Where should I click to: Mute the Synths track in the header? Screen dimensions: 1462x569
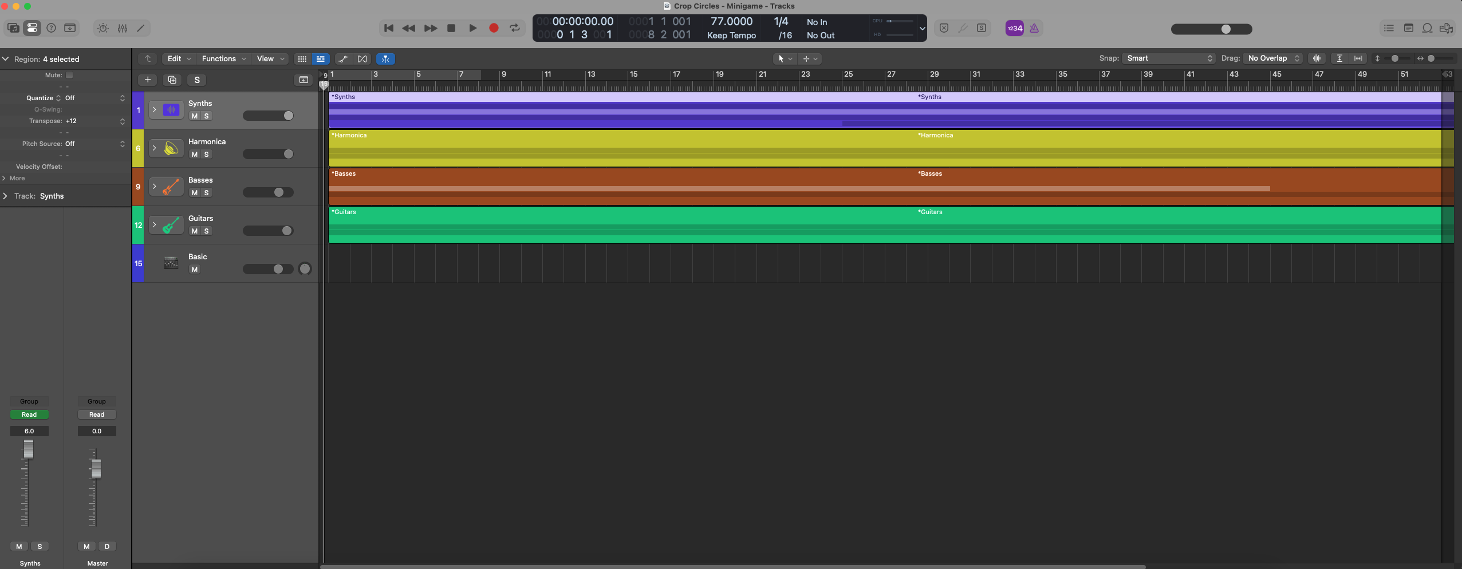pyautogui.click(x=195, y=116)
